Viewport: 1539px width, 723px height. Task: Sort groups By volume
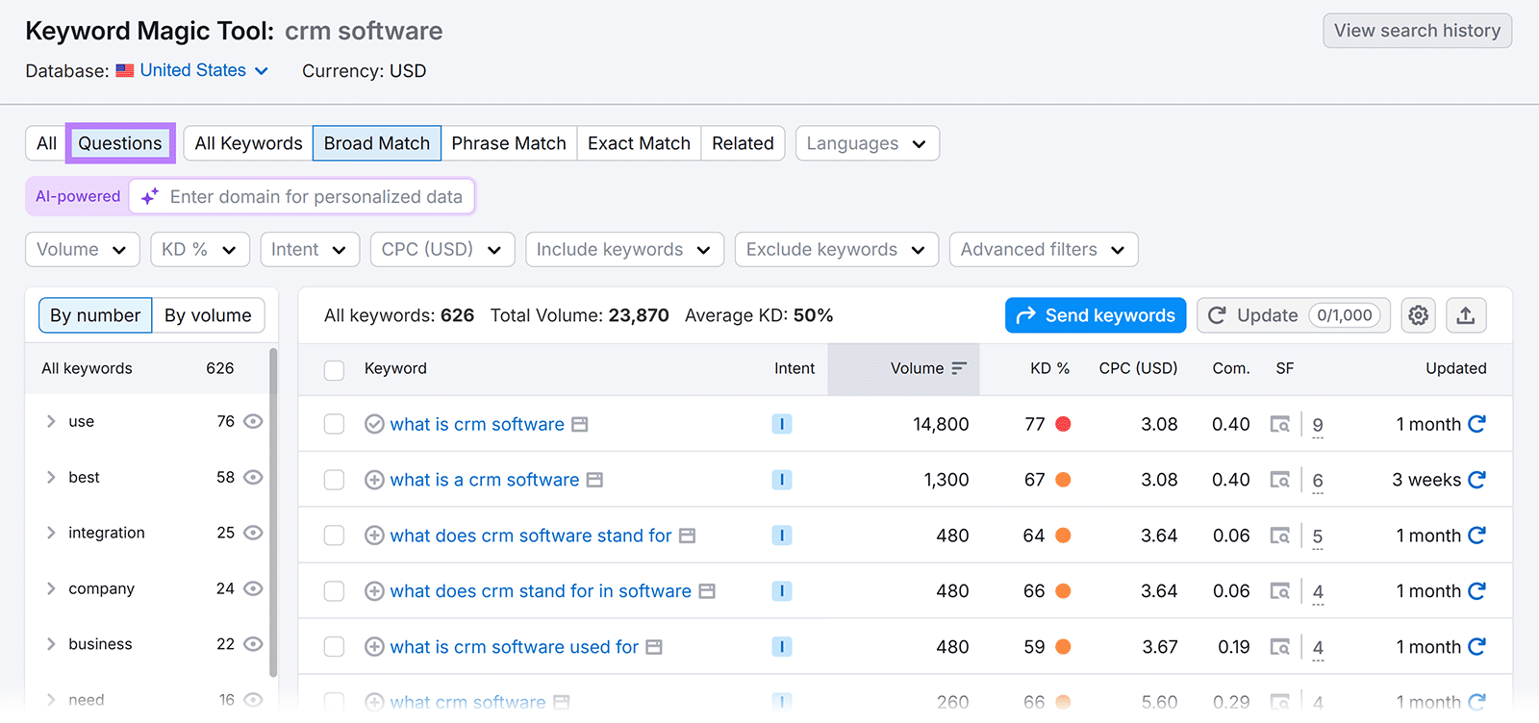pos(208,315)
